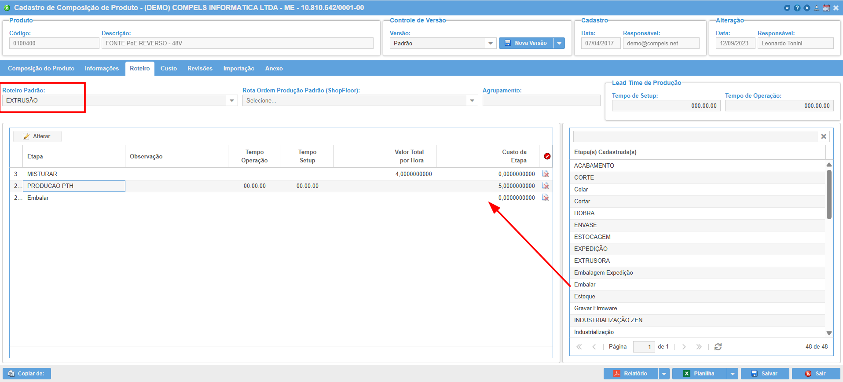Delete the PRODUCAO PTH step row
This screenshot has width=843, height=382.
click(x=546, y=186)
